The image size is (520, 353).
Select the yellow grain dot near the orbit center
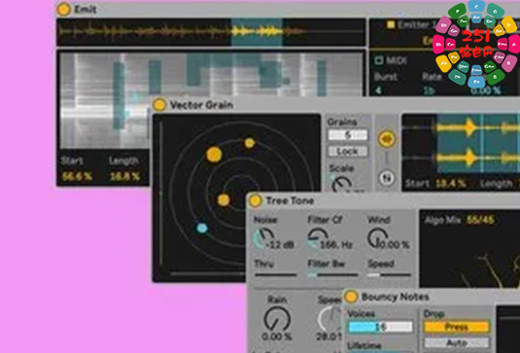[x=224, y=200]
